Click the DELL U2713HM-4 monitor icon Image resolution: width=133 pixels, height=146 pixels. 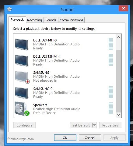tap(21, 61)
